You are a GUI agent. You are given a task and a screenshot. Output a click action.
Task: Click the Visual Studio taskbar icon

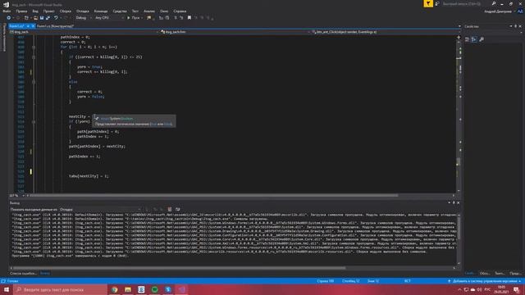(181, 289)
